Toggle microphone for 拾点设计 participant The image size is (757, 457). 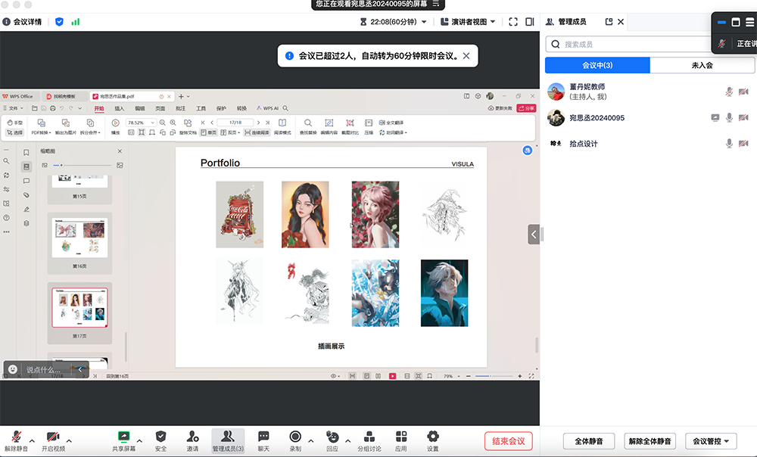tap(729, 143)
